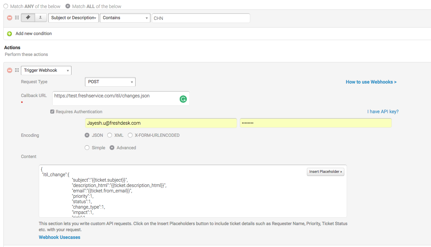Open the How to use Webhooks link
Screen dimensions: 431x247
(x=371, y=82)
